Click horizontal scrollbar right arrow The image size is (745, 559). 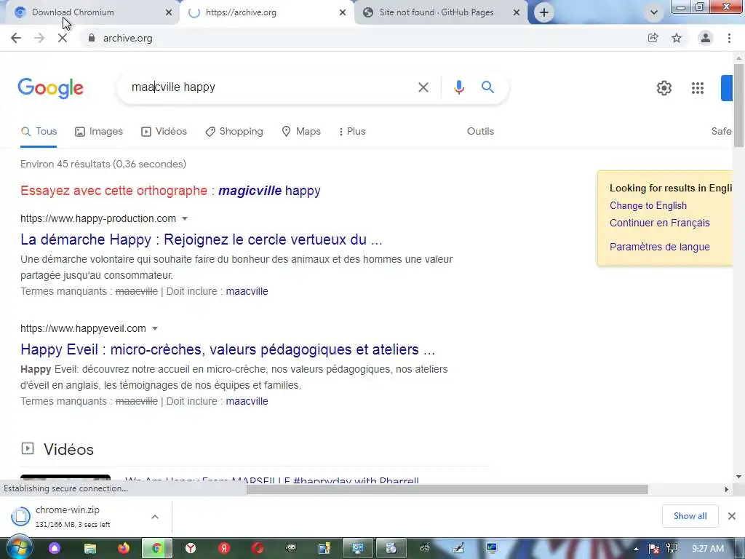click(727, 490)
